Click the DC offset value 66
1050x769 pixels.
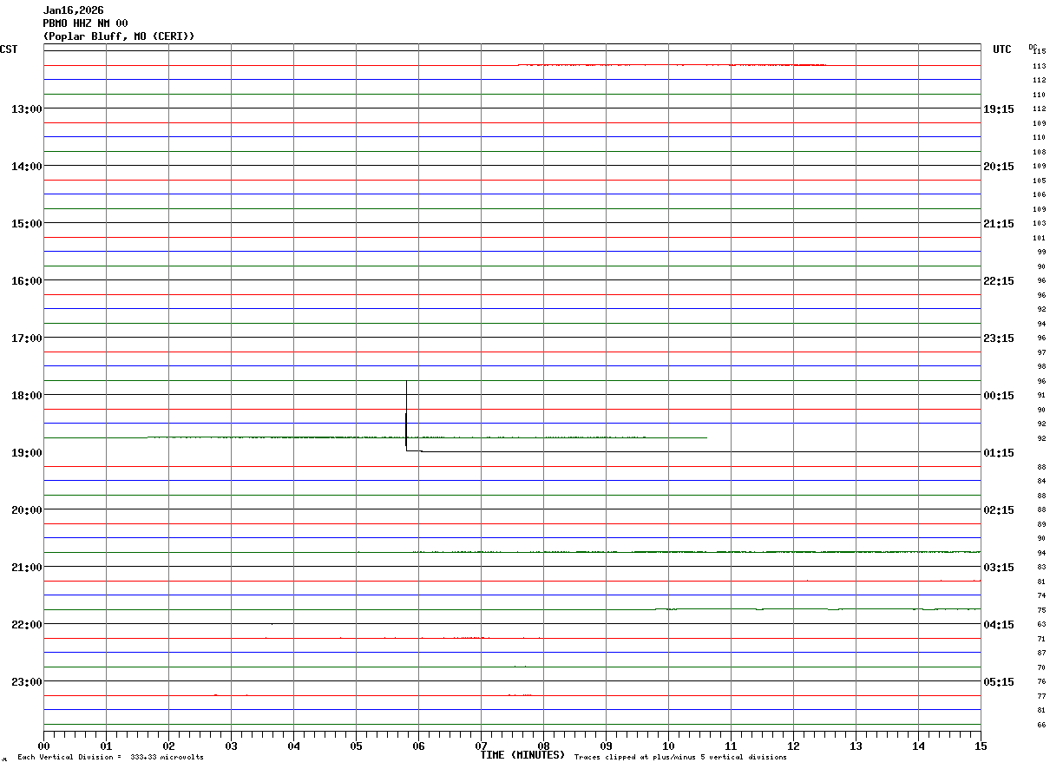pyautogui.click(x=1041, y=725)
